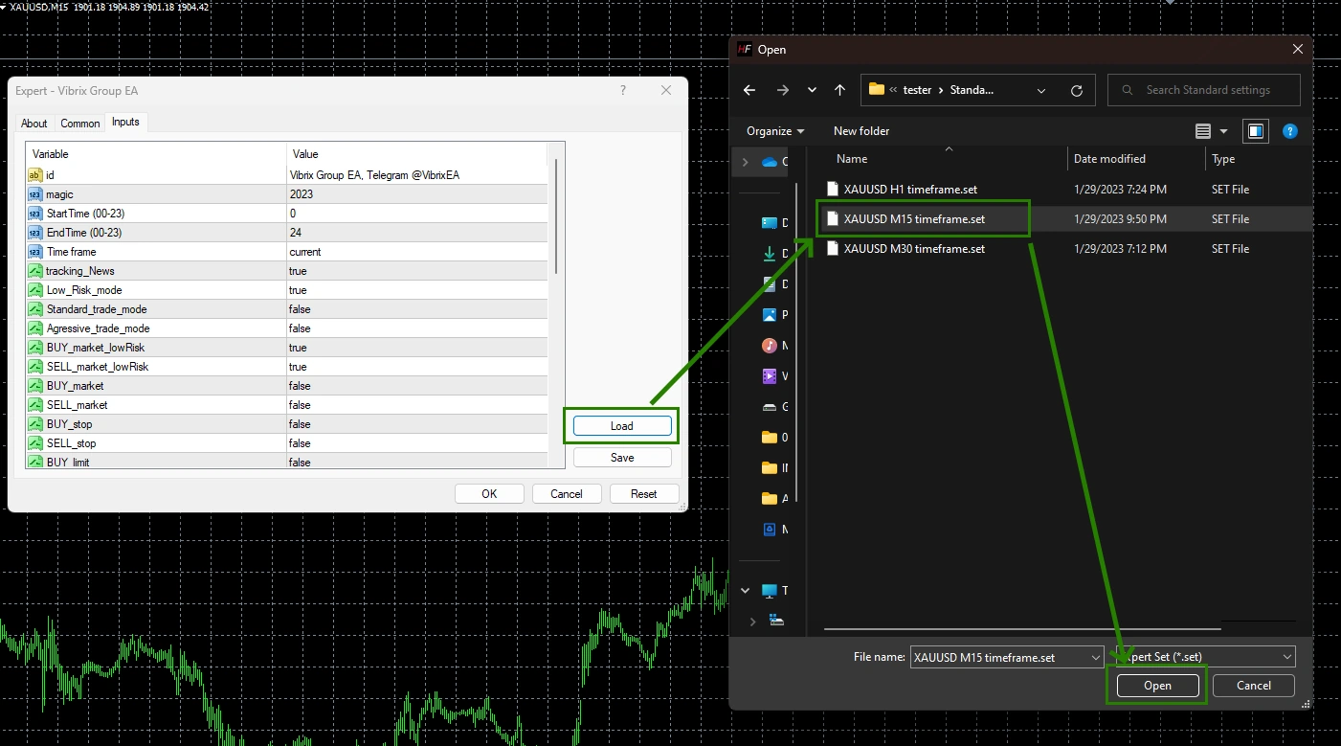
Task: Click the Save button in Expert dialog
Action: (622, 458)
